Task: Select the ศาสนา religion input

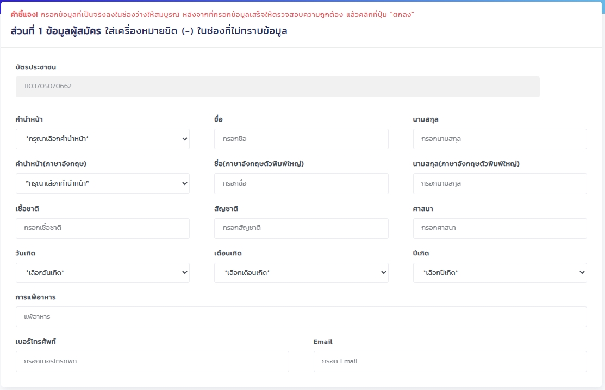Action: [500, 228]
